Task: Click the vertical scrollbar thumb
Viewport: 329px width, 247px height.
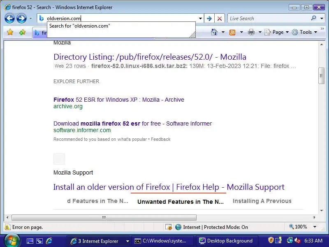Action: [321, 76]
